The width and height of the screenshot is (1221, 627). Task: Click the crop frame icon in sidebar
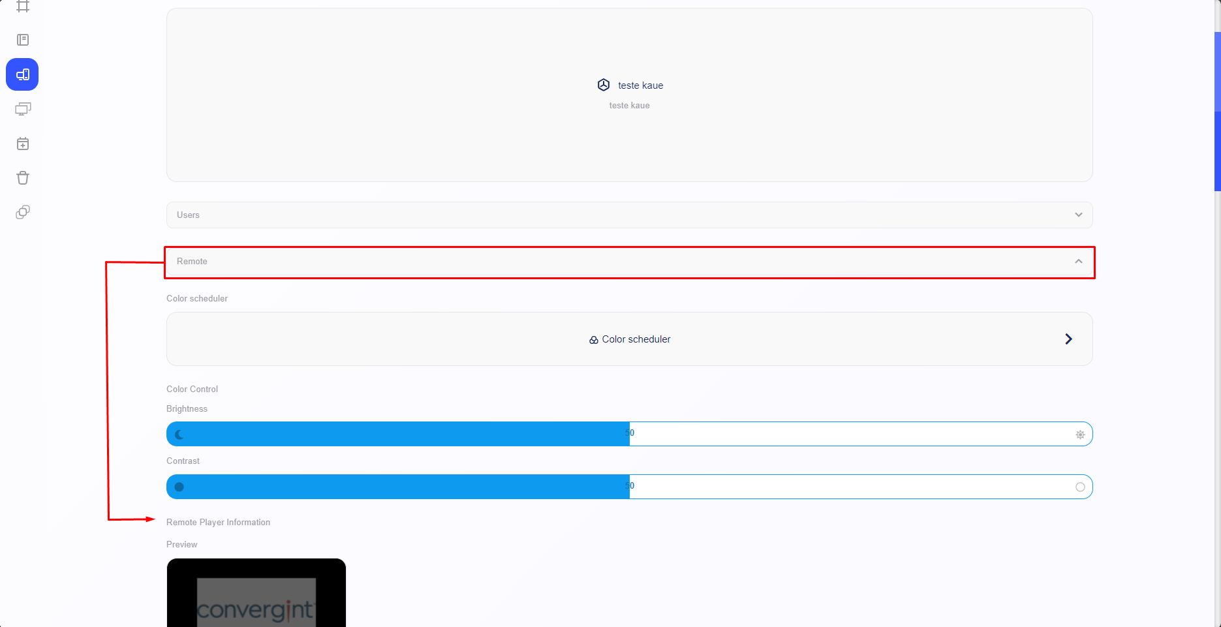pos(23,7)
